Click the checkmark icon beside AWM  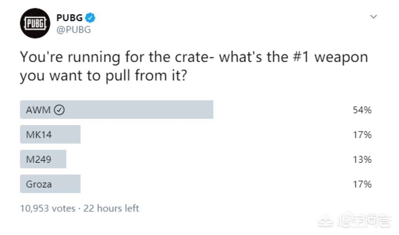[x=59, y=110]
